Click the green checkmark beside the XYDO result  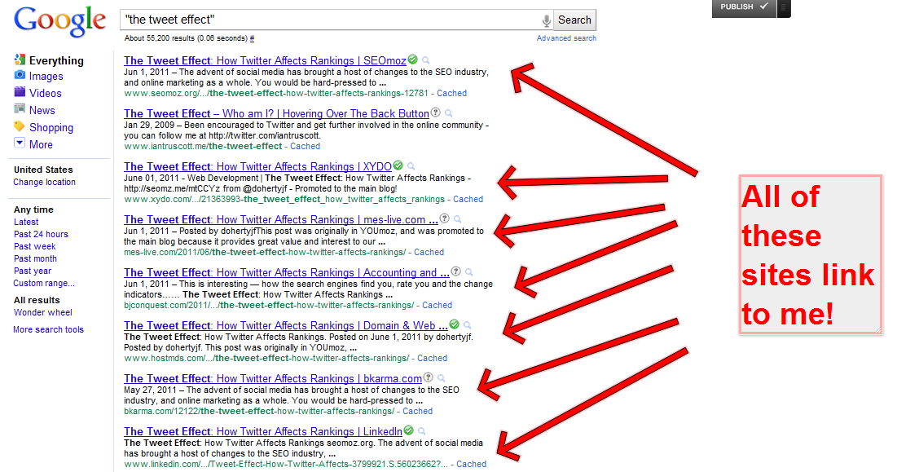click(x=398, y=165)
